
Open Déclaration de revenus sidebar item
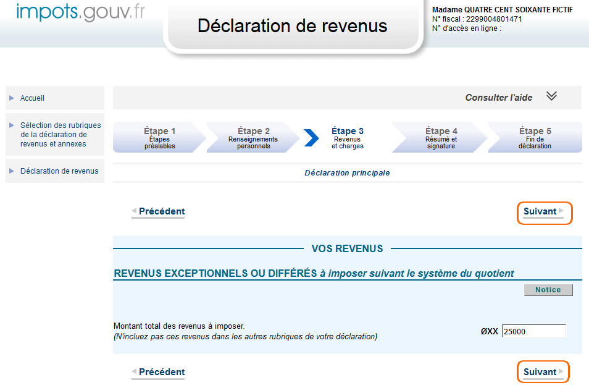(x=59, y=171)
